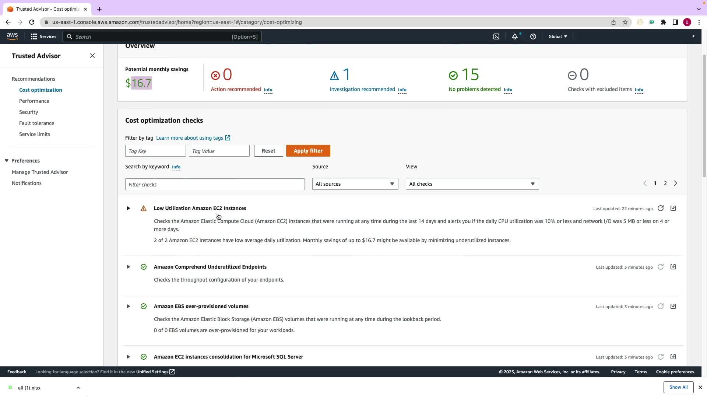Download Low Utilization EC2 Instances check results
This screenshot has height=398, width=707.
673,208
